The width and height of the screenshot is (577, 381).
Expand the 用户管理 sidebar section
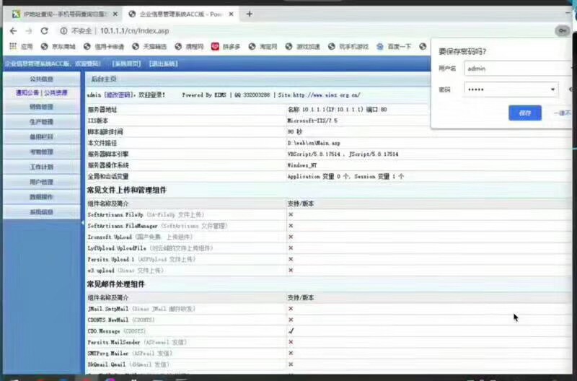click(41, 182)
